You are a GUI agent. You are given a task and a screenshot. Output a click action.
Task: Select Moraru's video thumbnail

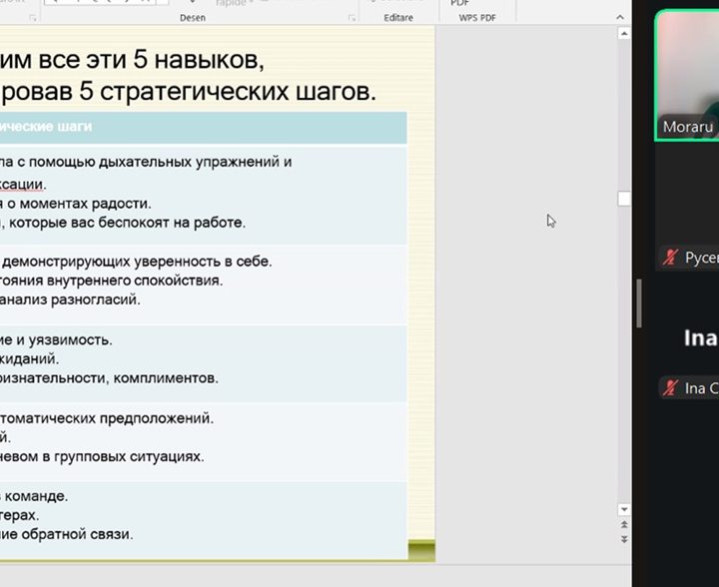(x=687, y=75)
